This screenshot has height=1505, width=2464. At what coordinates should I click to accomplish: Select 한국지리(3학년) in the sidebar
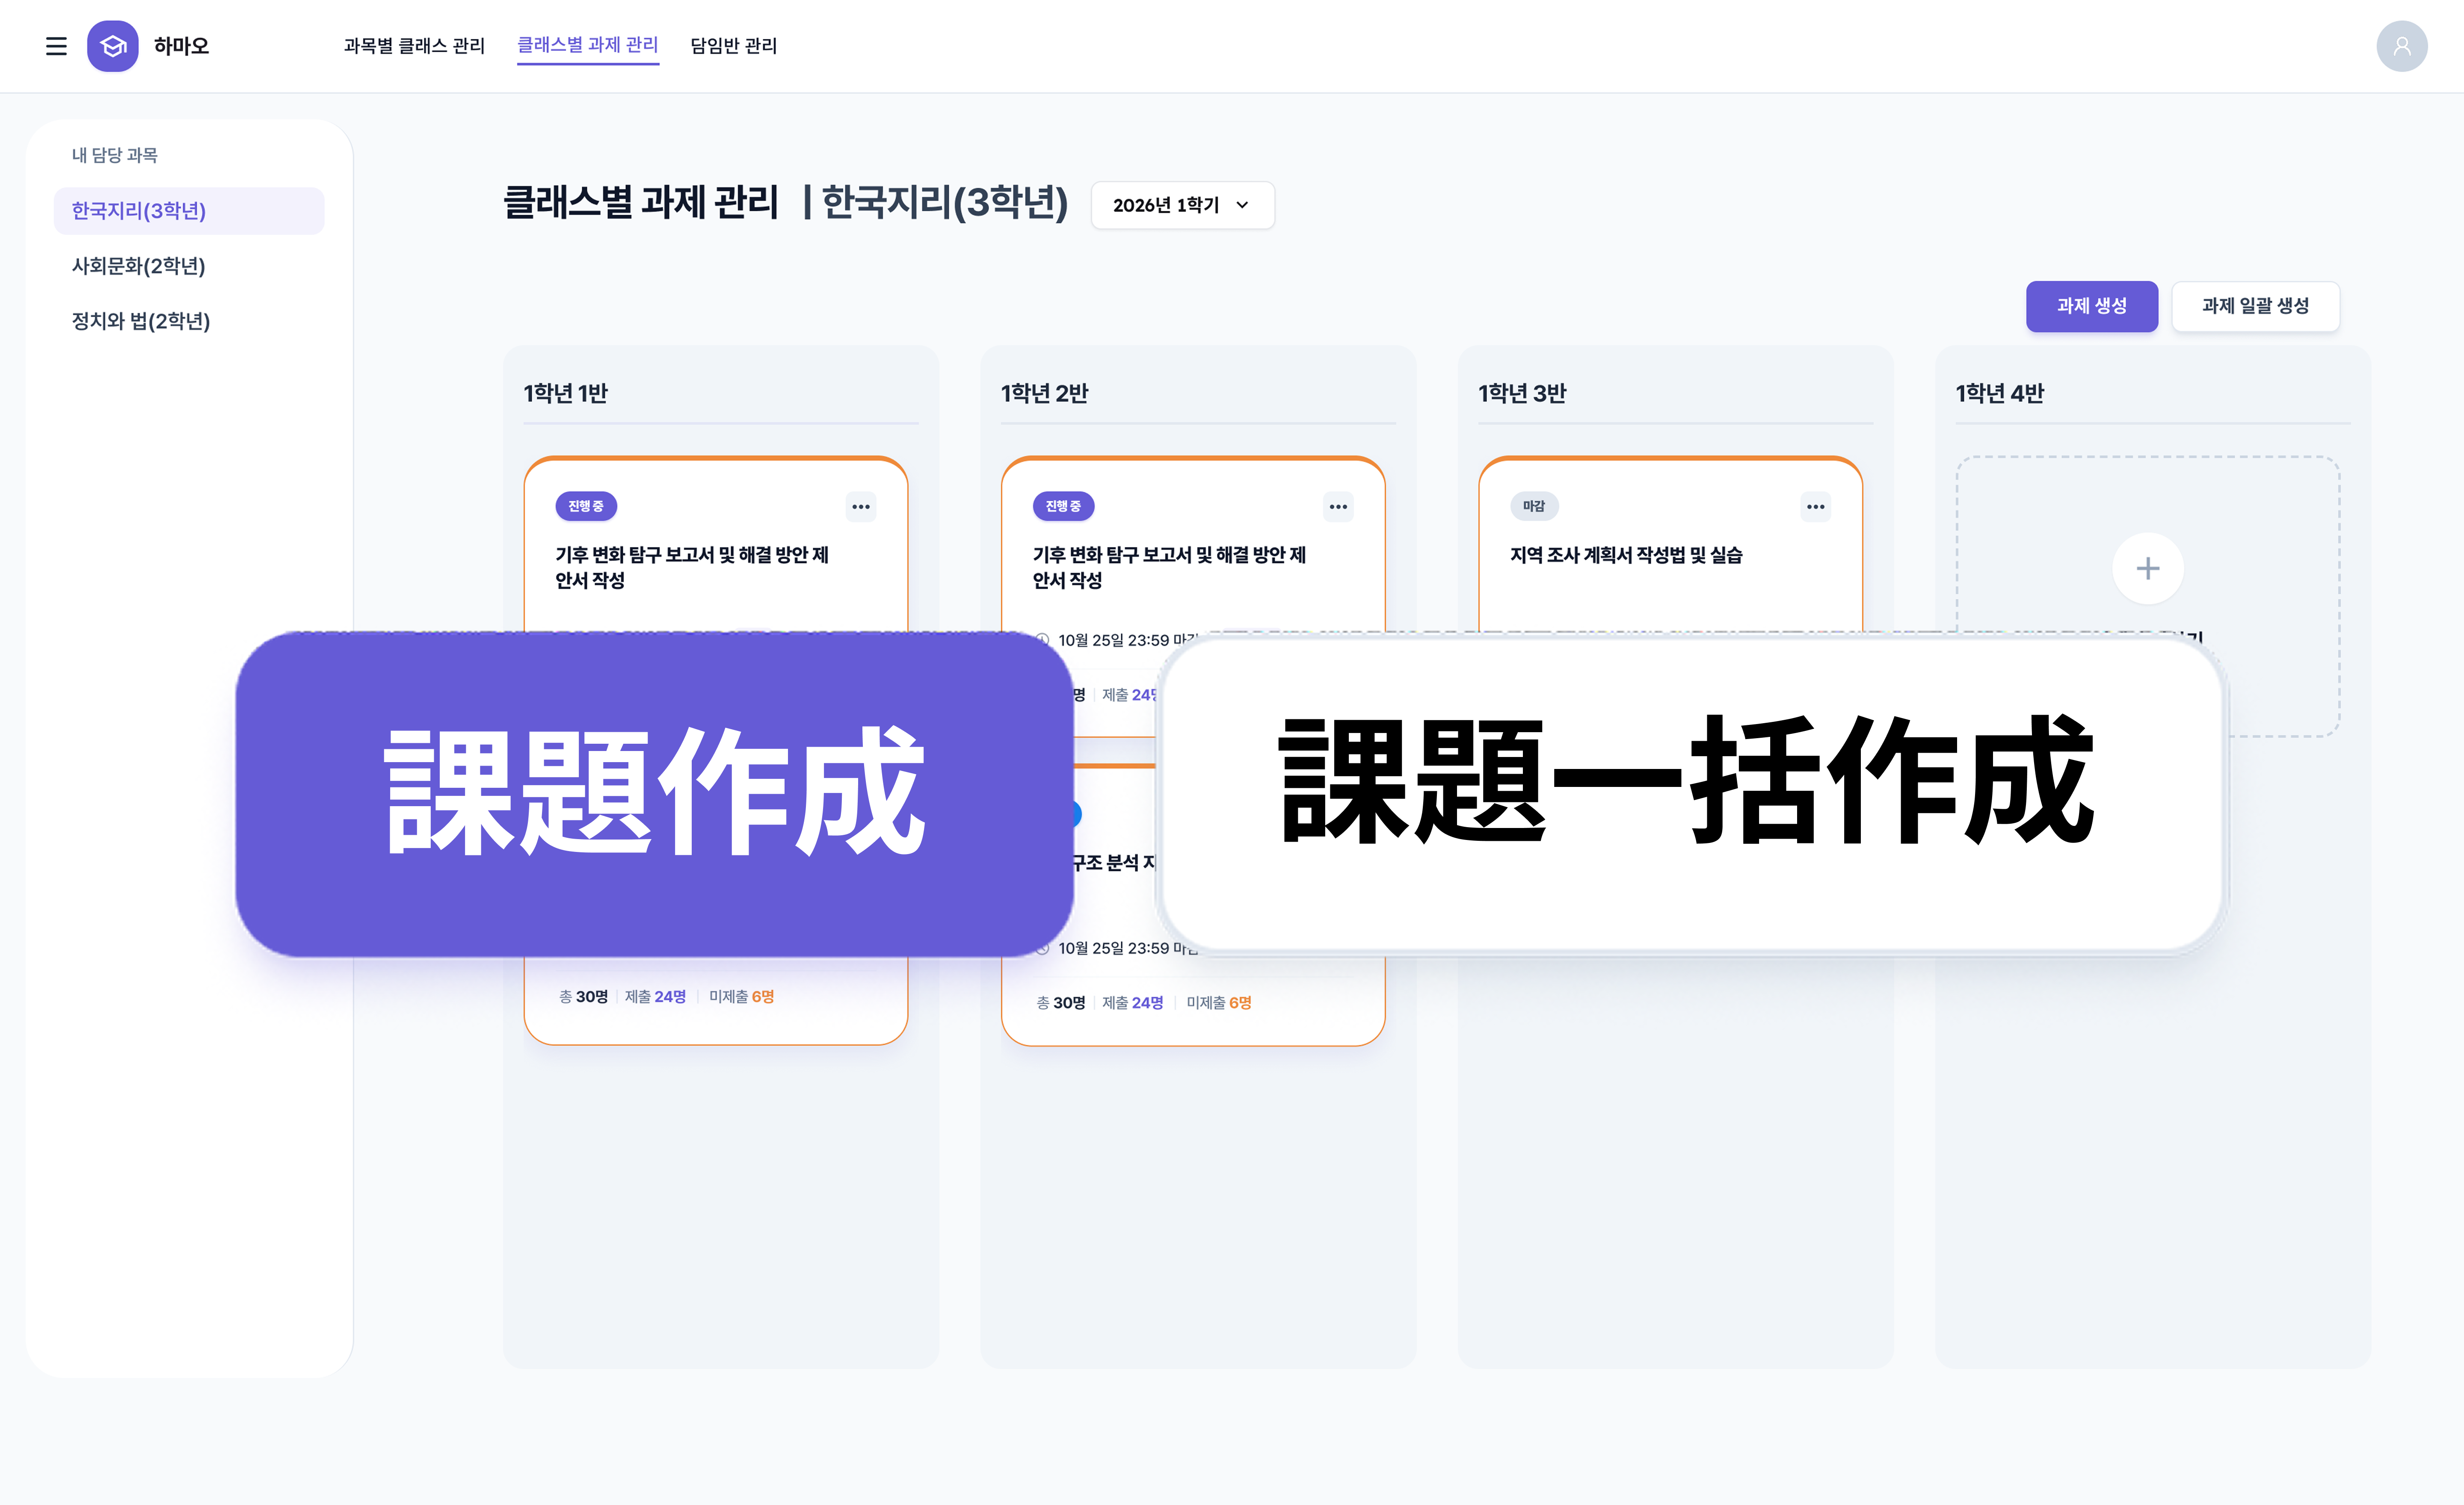coord(189,211)
